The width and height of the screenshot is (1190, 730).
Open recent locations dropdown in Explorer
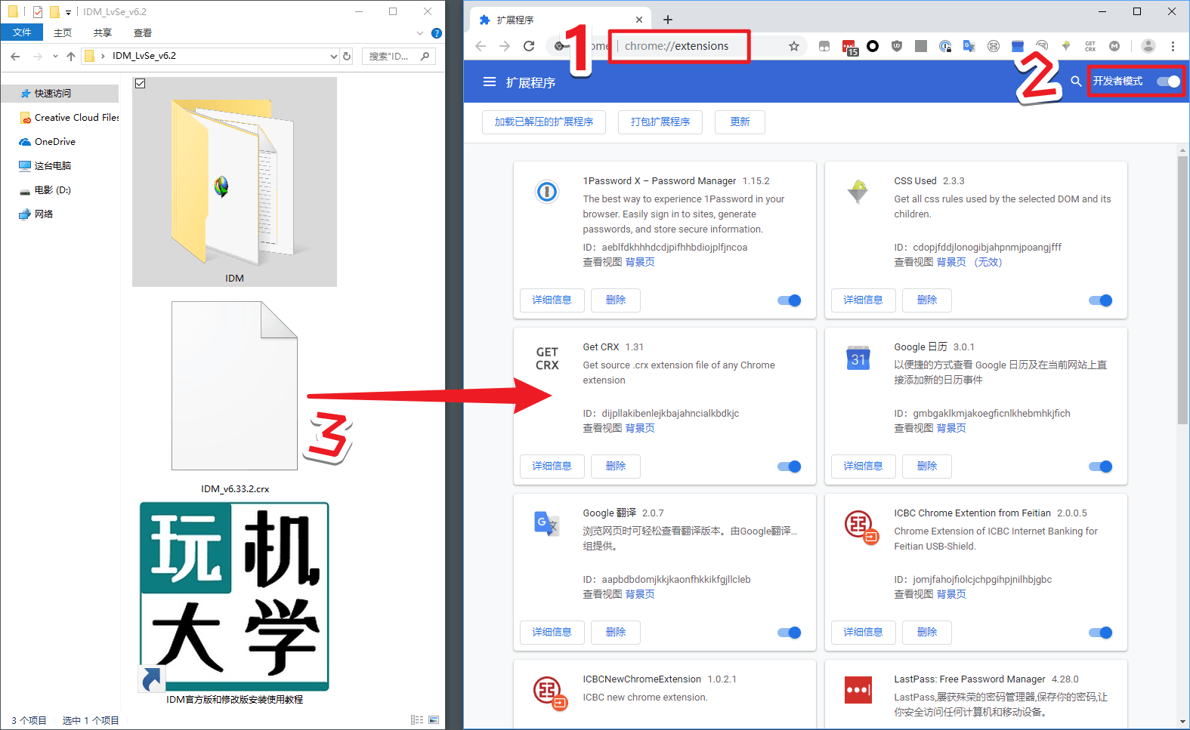click(x=55, y=57)
